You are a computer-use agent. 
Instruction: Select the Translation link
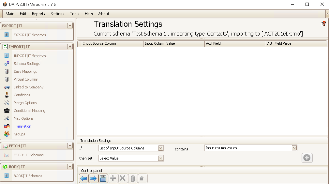(22, 126)
